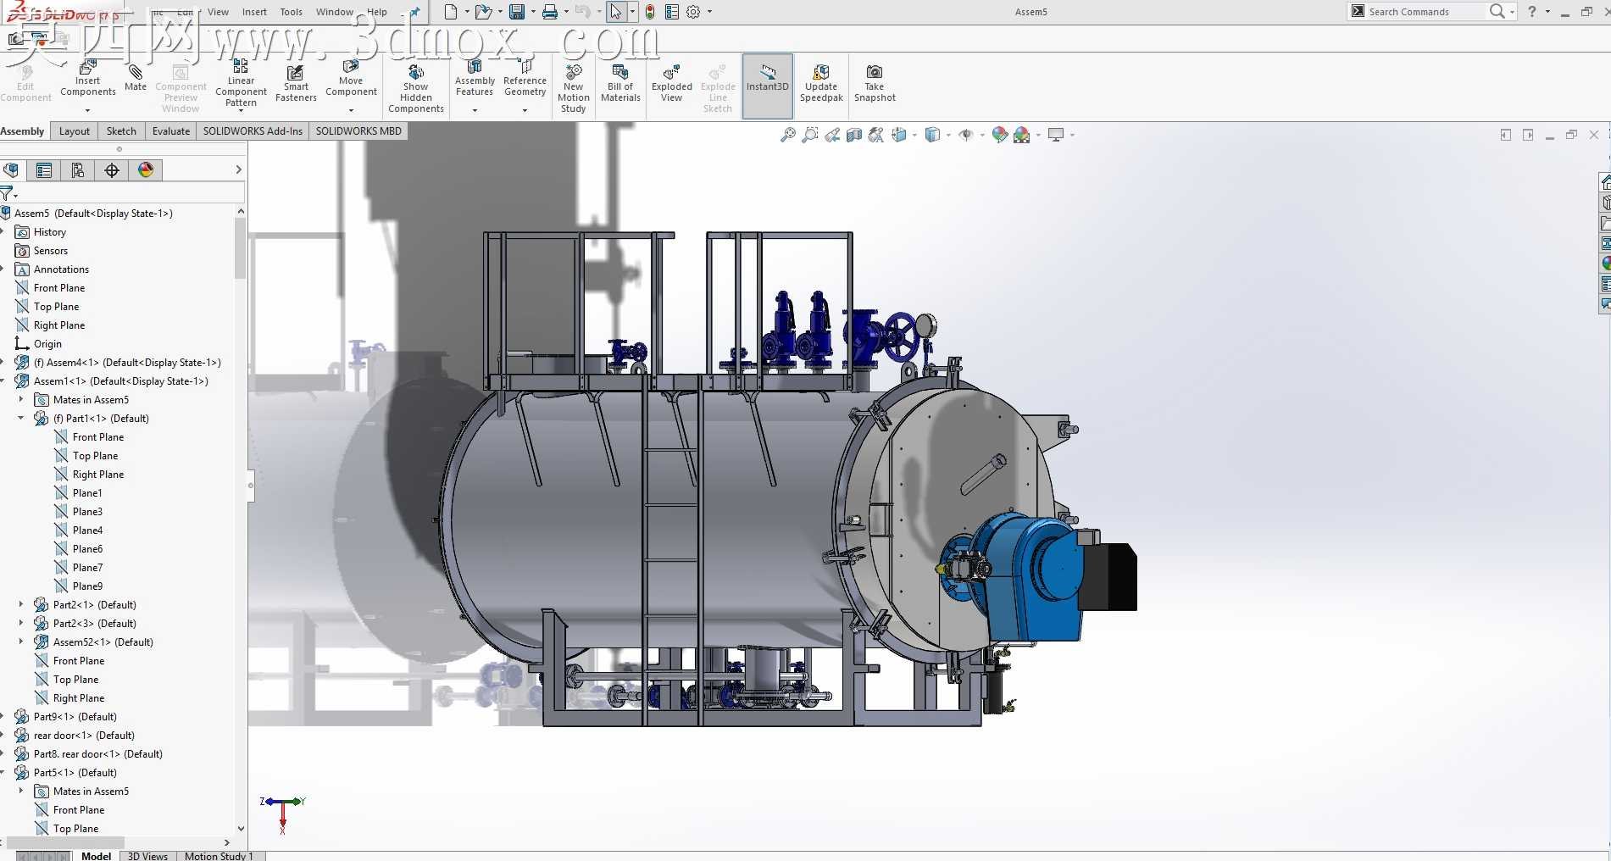Open Reference Geometry dropdown arrow

pyautogui.click(x=525, y=110)
